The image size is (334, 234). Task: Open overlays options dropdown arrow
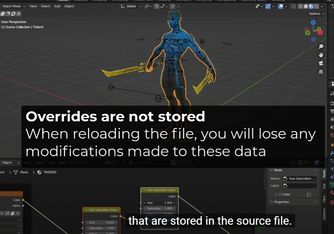[x=286, y=7]
